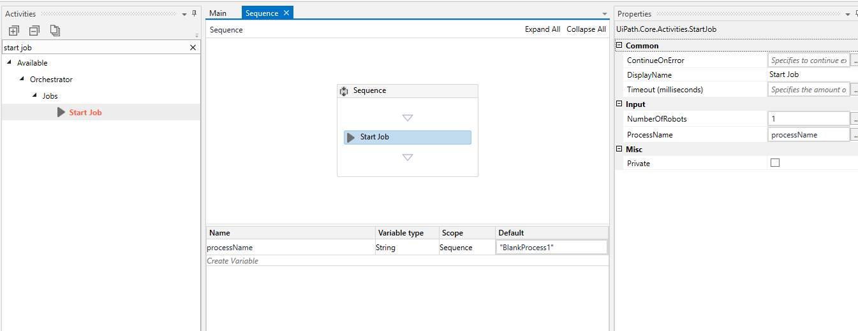Click Expand All icon in Activities toolbar
This screenshot has width=858, height=331.
click(13, 30)
